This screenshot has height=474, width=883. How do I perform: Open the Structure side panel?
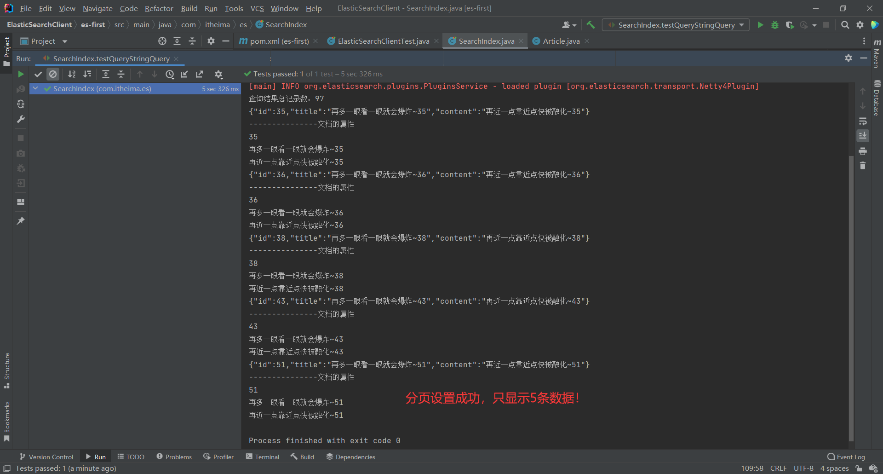[7, 371]
